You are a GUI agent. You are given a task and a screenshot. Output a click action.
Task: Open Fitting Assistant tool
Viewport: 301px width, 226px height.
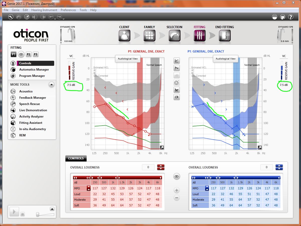click(31, 123)
